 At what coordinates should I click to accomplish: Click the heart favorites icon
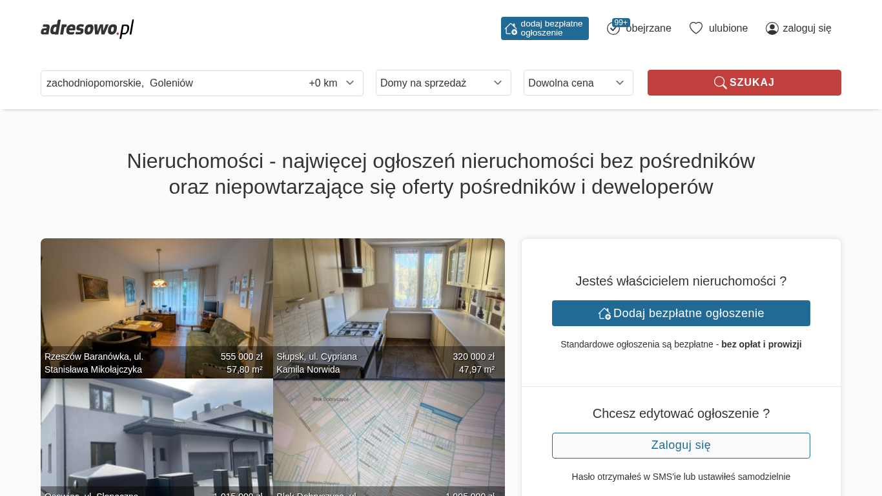pyautogui.click(x=695, y=28)
